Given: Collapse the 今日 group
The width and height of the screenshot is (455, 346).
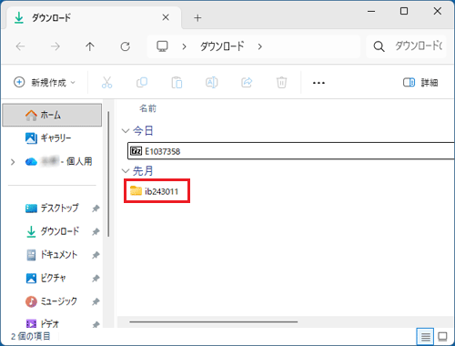Looking at the screenshot, I should tap(126, 131).
